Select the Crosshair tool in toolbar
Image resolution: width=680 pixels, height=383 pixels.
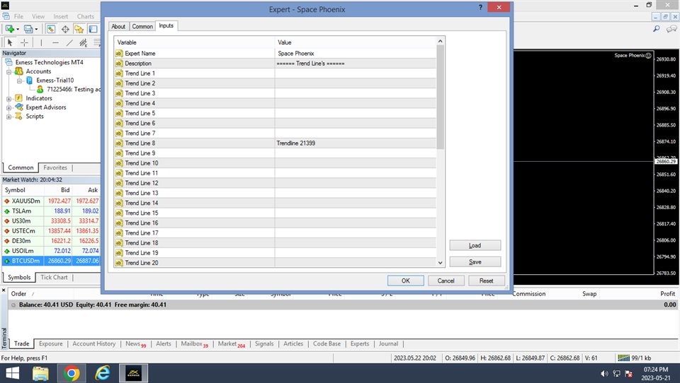(x=24, y=42)
